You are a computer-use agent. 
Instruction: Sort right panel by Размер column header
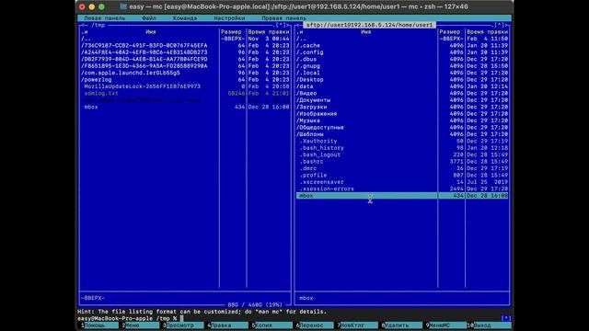point(450,32)
